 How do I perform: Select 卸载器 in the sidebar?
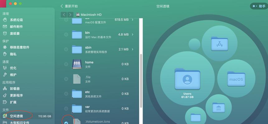[x=15, y=89]
